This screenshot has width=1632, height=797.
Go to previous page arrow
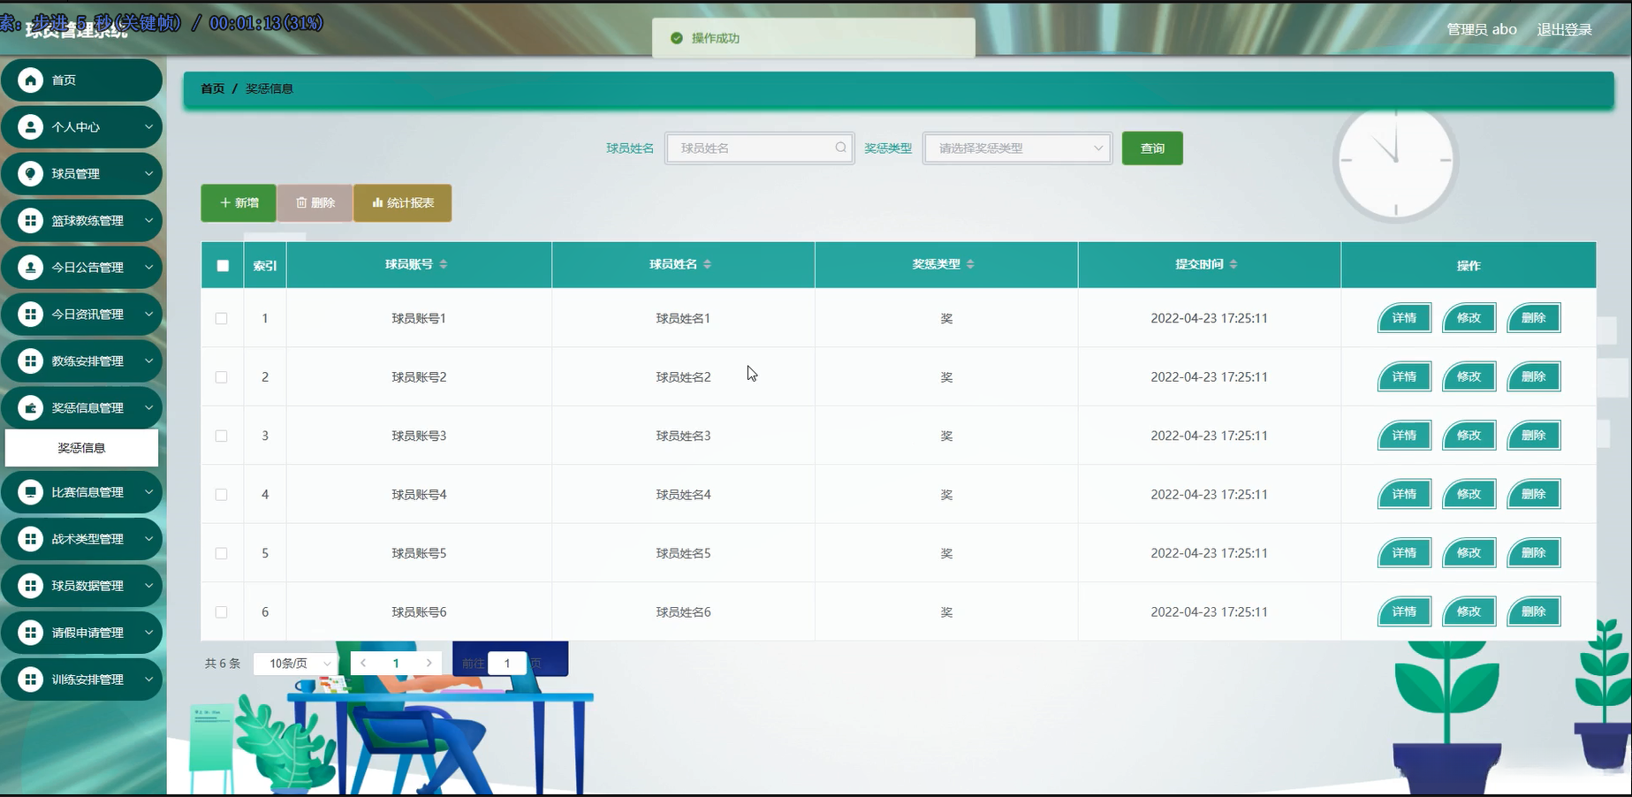point(363,663)
